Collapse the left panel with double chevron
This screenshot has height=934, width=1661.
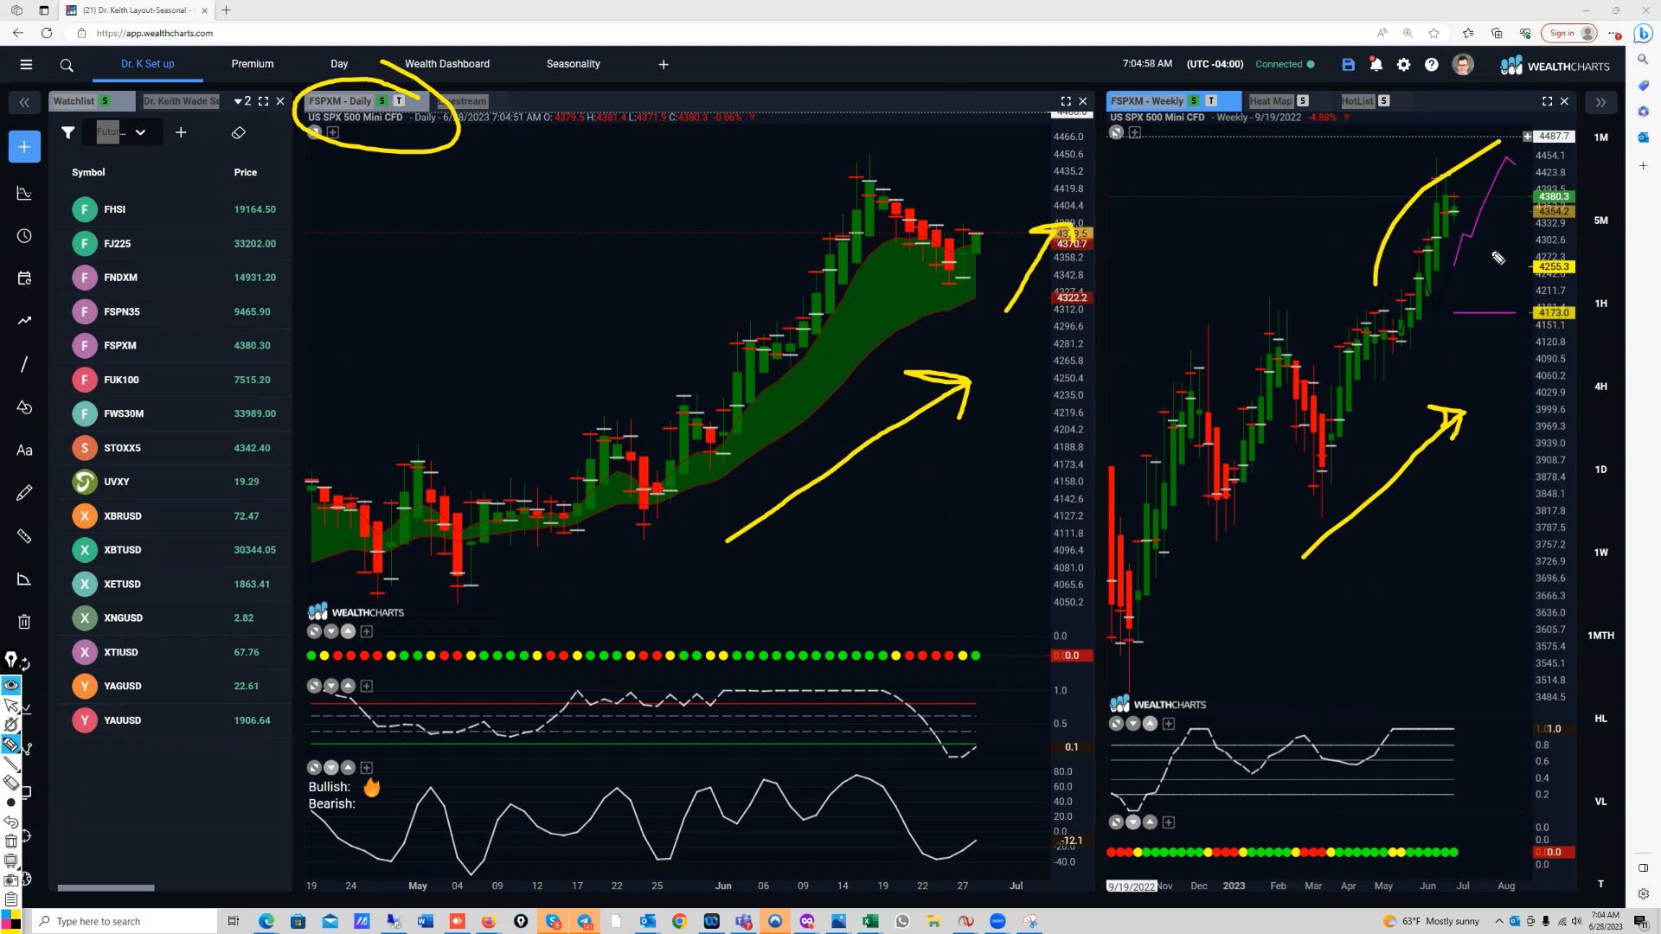(x=24, y=102)
